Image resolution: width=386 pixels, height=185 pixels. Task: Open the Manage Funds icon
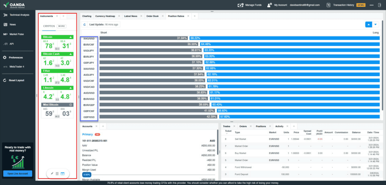[x=240, y=5]
